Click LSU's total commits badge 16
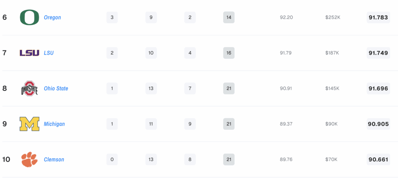 [x=229, y=53]
